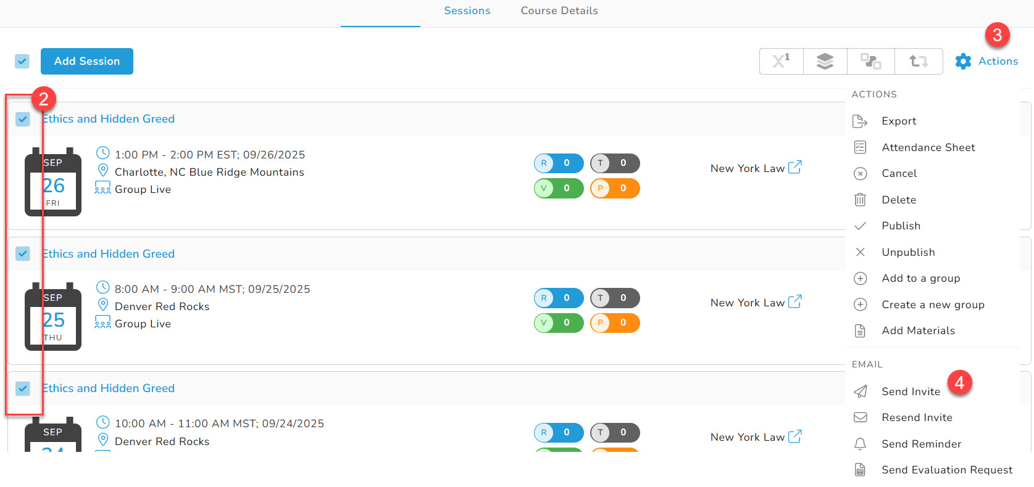Uncheck the Sep 25 session checkbox

point(23,253)
